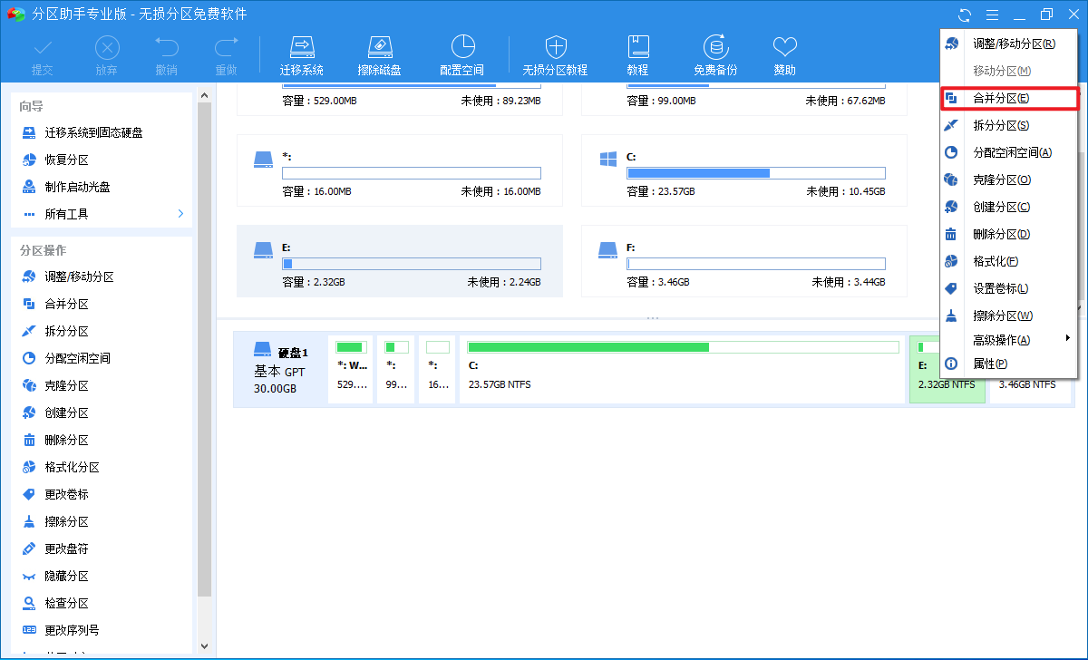Choose 格式化(F) from context menu
Viewport: 1088px width, 660px height.
point(1008,261)
